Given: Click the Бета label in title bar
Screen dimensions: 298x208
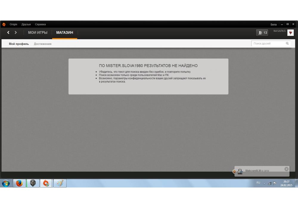Looking at the screenshot, I should [274, 25].
